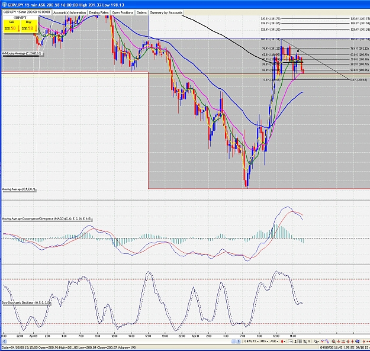370x351 pixels.
Task: Select the Slow Stochastic Oscillator label
Action: pos(26,302)
